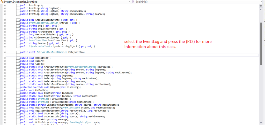The height and width of the screenshot is (125, 265).
Task: Click collapsed ellipsis box before LogDisplayName property
Action: coord(18,29)
